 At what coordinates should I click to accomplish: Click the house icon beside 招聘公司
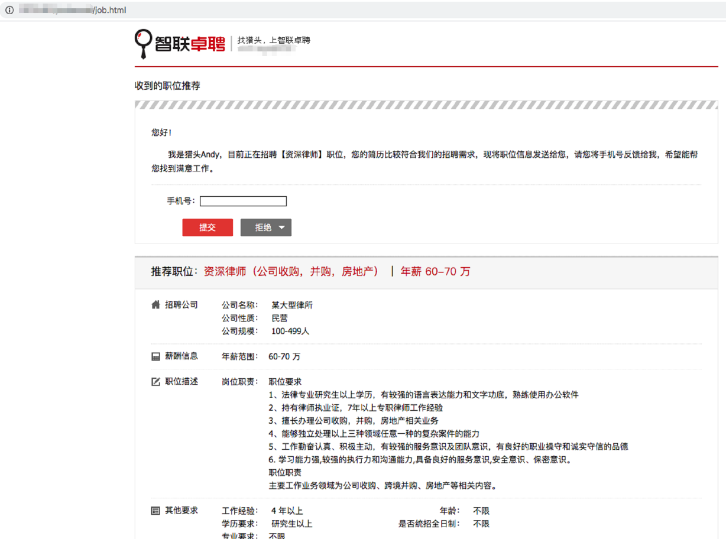(x=156, y=305)
